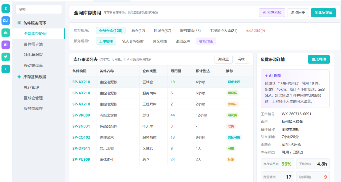Image resolution: width=341 pixels, height=182 pixels.
Task: Select the 智能均衡 scenario chip
Action: [x=206, y=41]
